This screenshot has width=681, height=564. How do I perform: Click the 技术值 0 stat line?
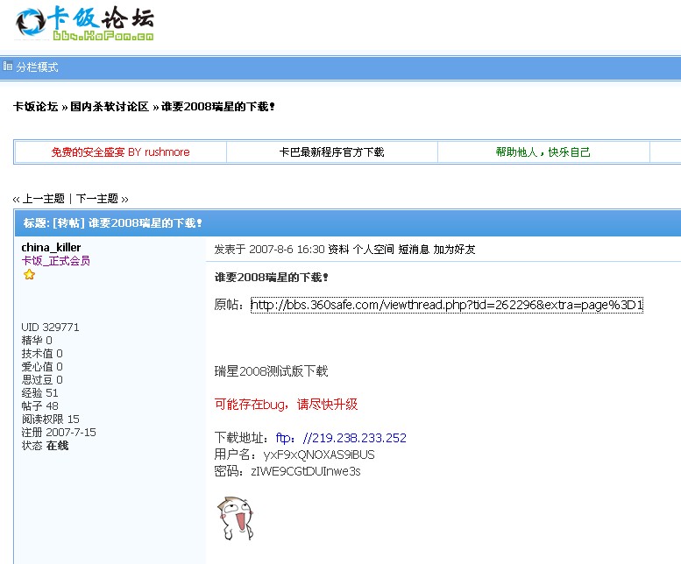42,354
